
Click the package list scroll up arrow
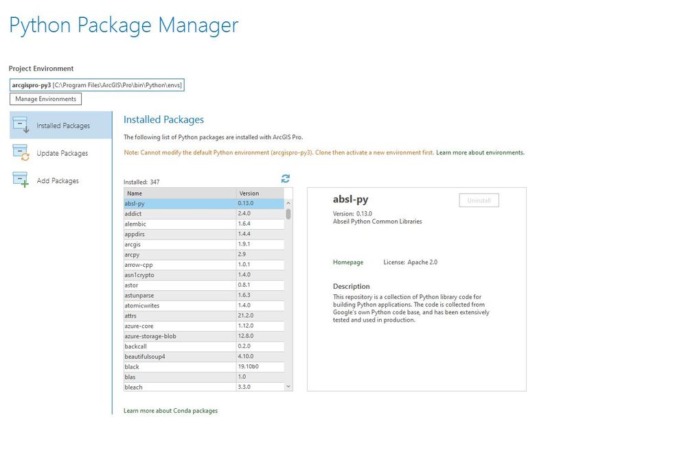pos(288,203)
